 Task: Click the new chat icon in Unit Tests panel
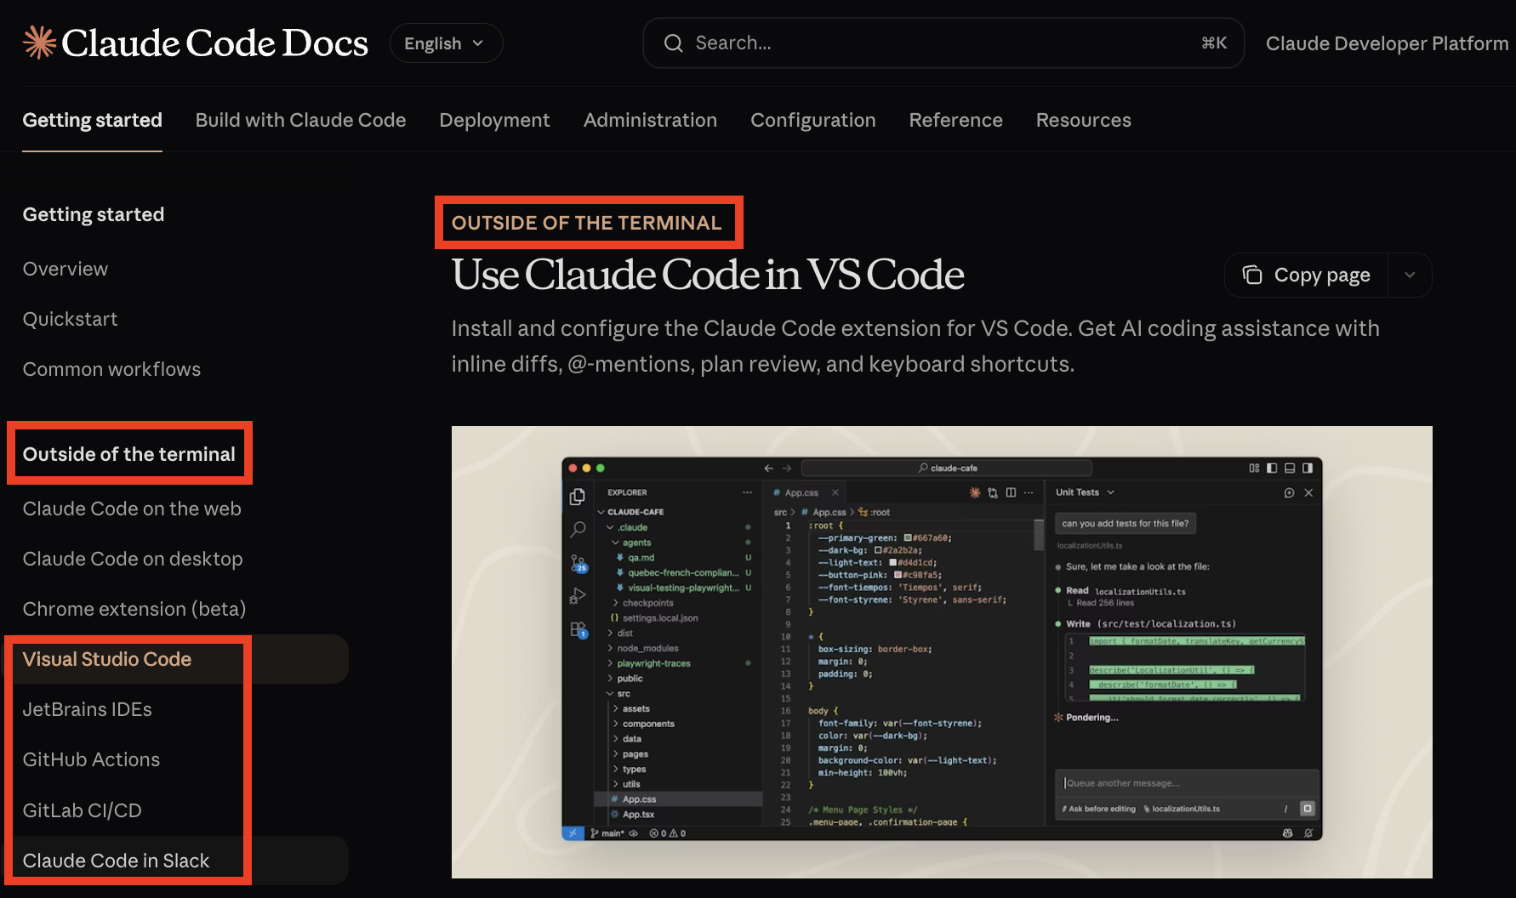click(1289, 492)
